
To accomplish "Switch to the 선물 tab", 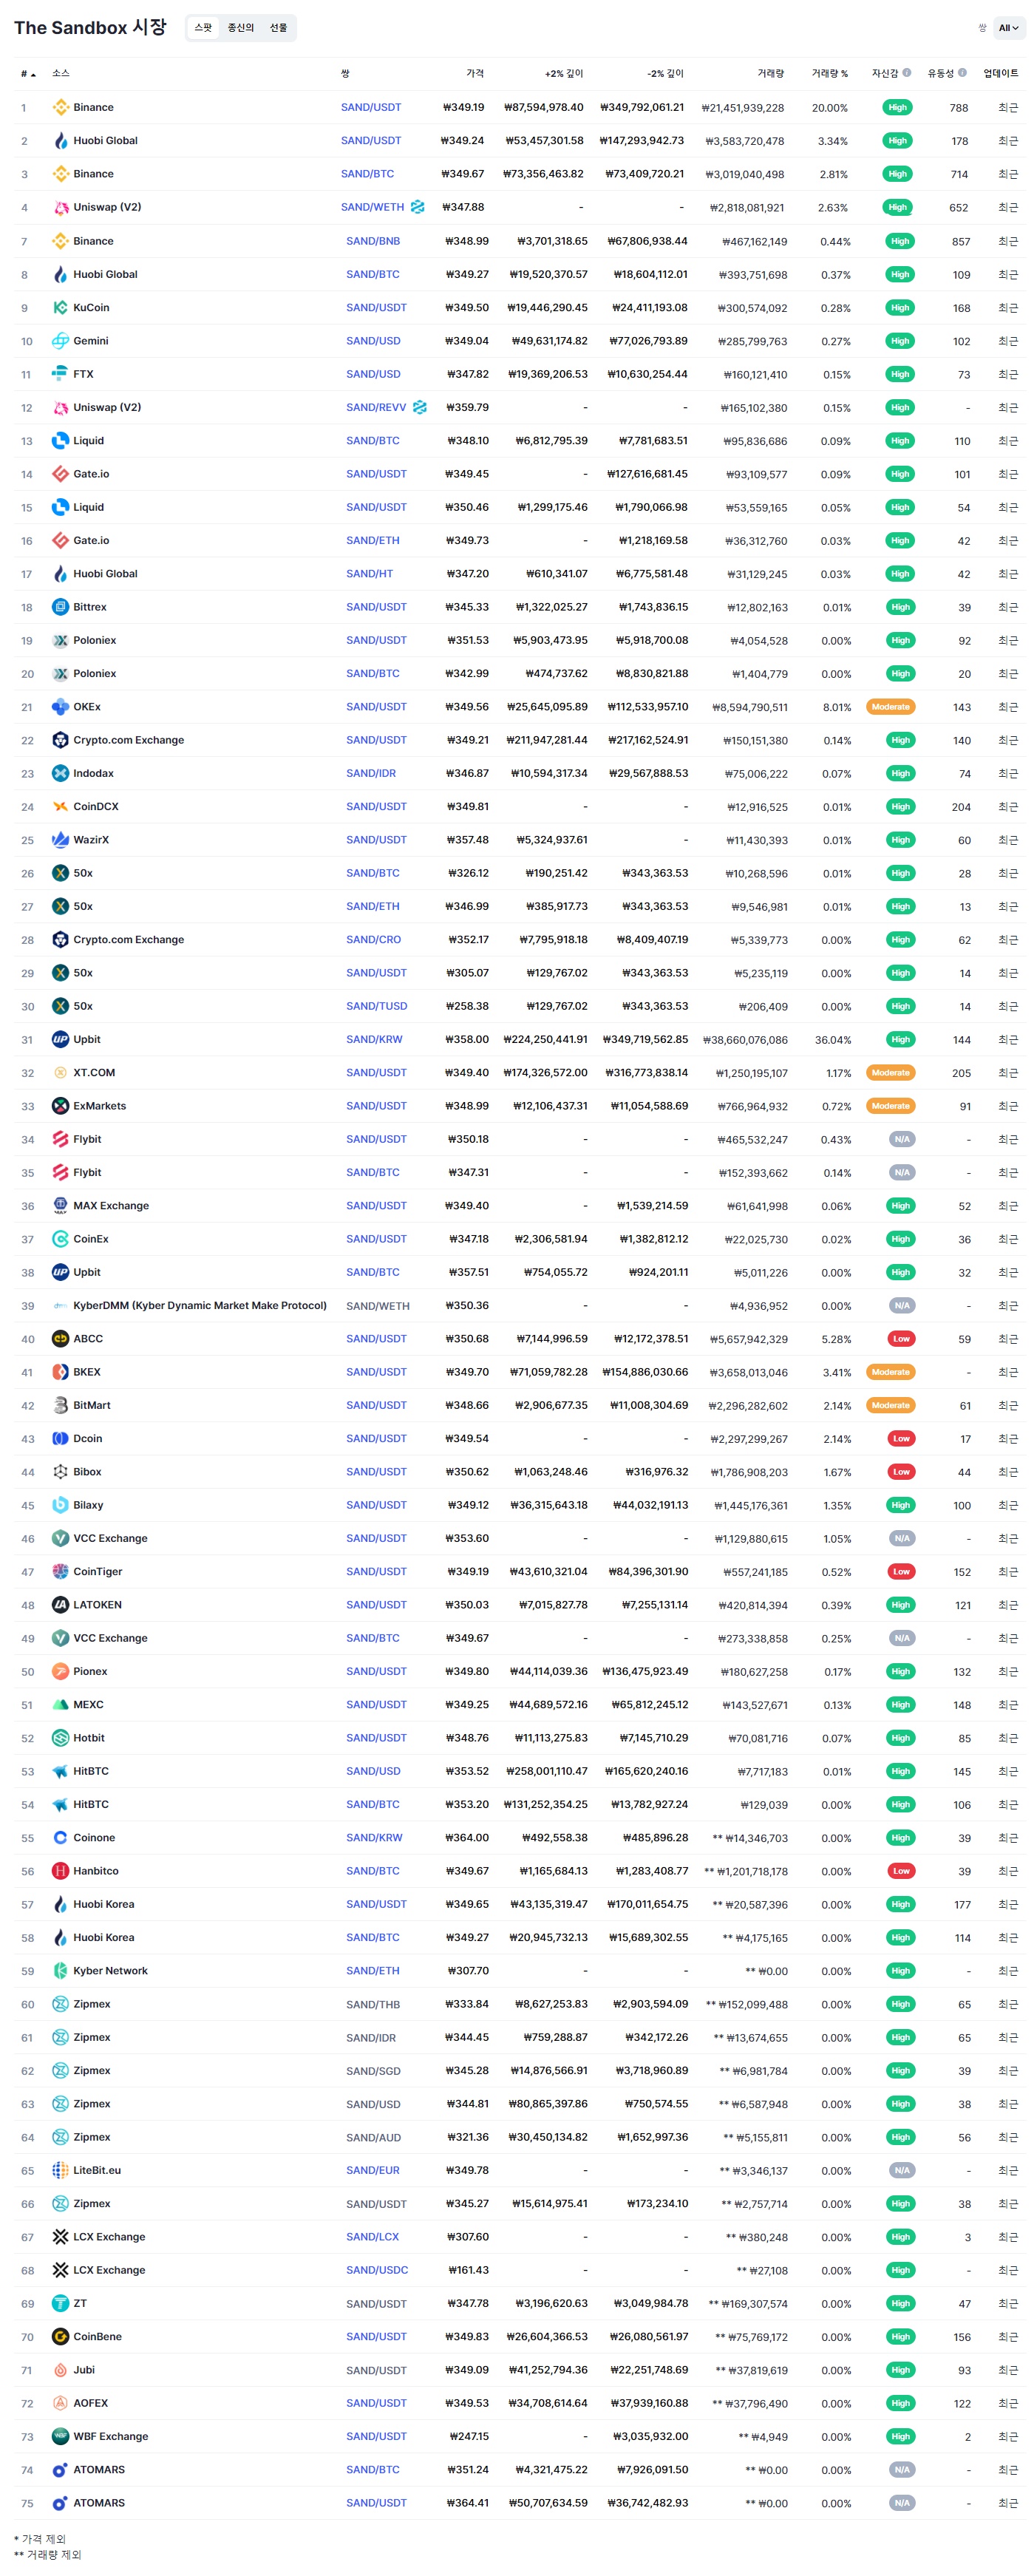I will pos(278,28).
